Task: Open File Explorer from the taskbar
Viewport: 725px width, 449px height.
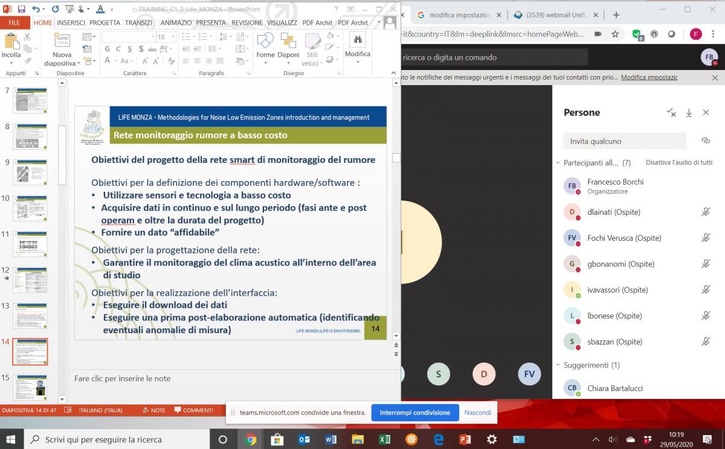Action: click(x=358, y=439)
